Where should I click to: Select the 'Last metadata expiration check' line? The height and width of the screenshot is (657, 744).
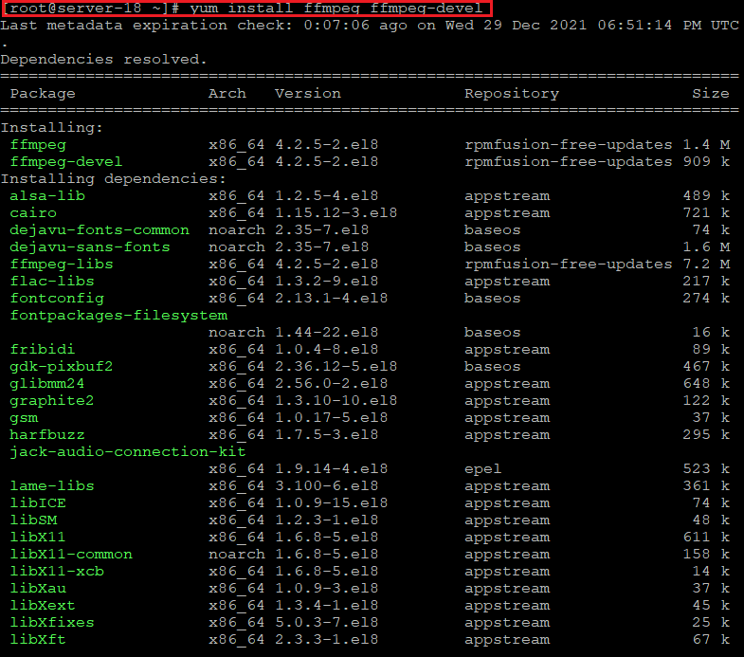[370, 26]
